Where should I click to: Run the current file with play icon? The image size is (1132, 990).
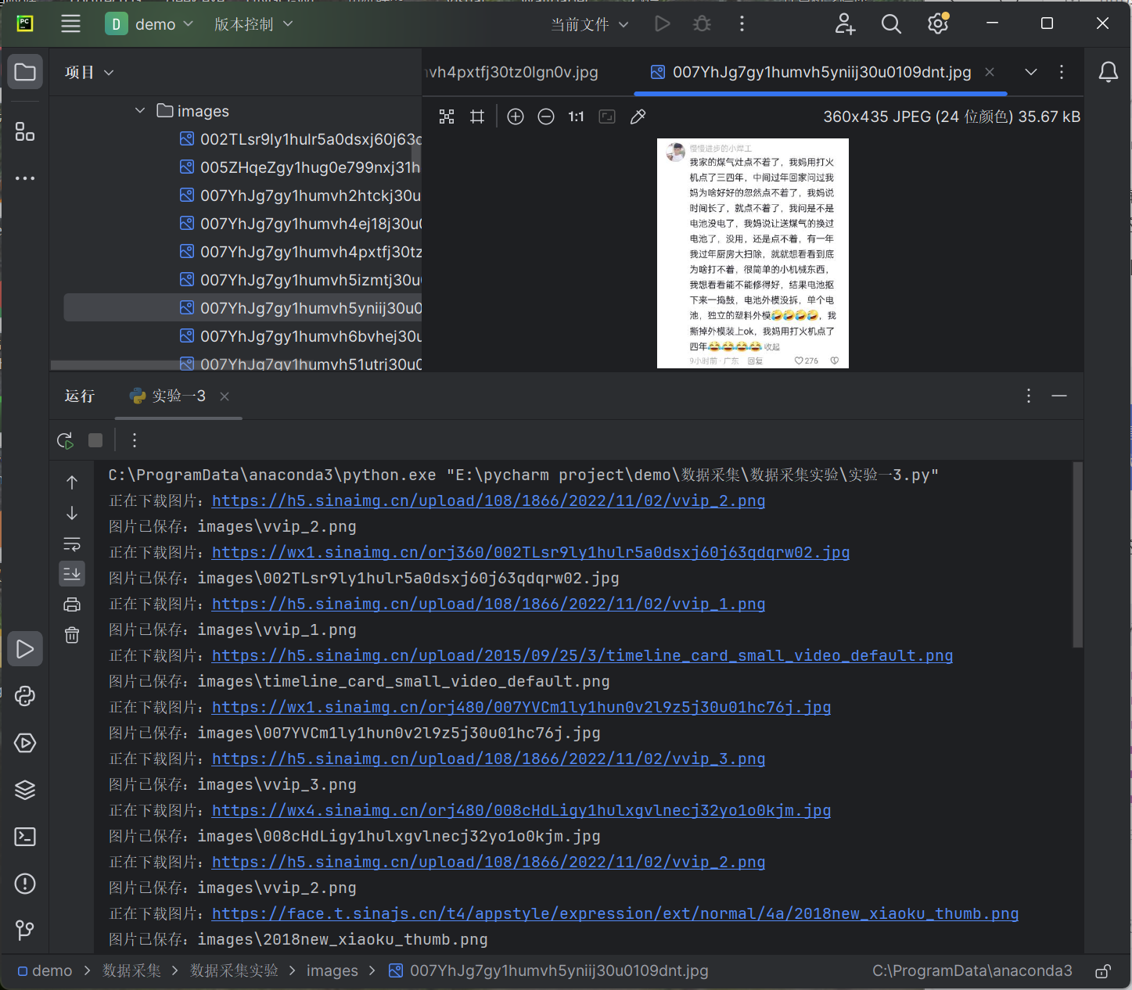(x=663, y=24)
